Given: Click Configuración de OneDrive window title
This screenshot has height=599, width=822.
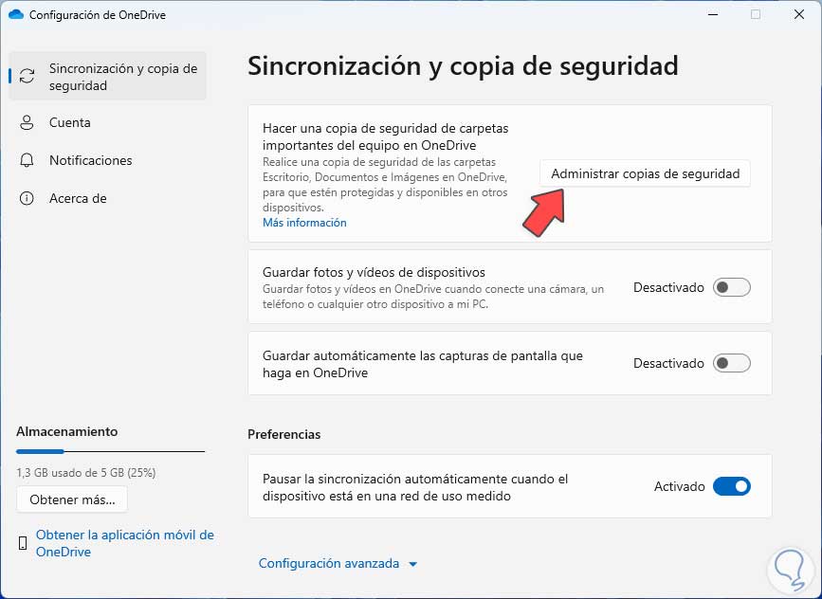Looking at the screenshot, I should point(98,15).
